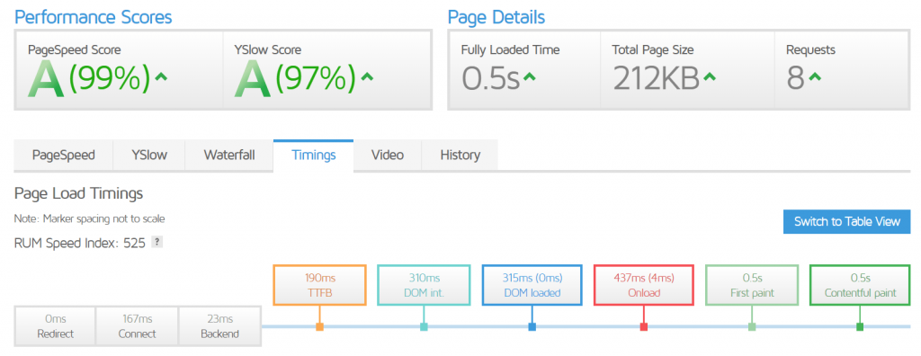The height and width of the screenshot is (356, 921).
Task: Click the Page Load Timings heading
Action: 79,193
